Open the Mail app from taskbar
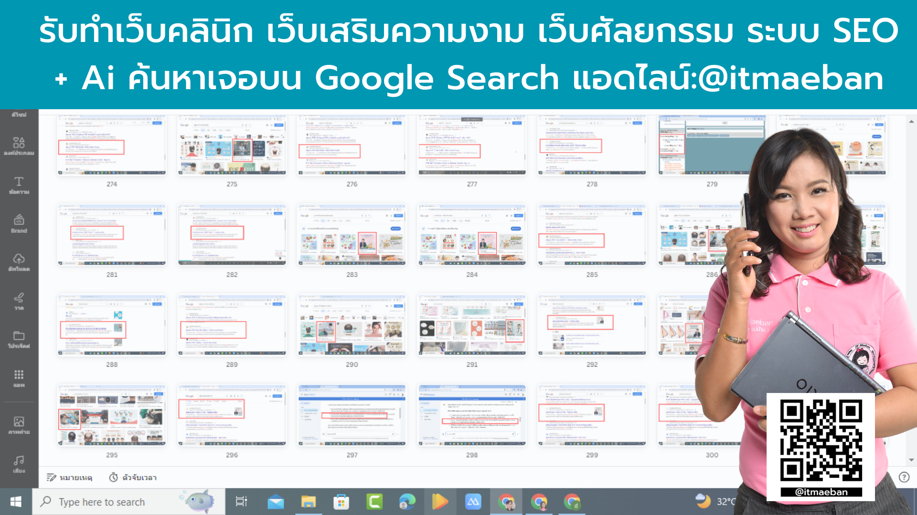 coord(276,502)
